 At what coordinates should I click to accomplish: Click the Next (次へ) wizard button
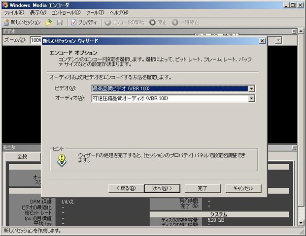162,188
